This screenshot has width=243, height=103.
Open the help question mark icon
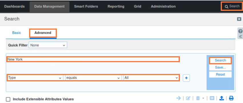coord(240,31)
